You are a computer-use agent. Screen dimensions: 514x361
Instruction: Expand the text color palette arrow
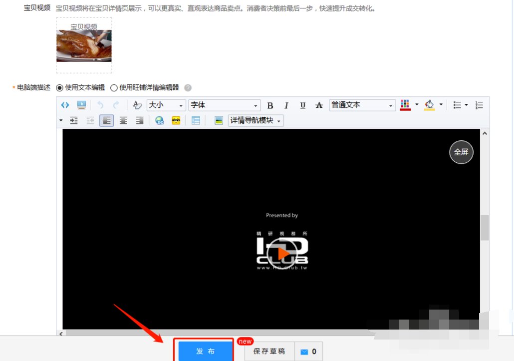(x=417, y=104)
